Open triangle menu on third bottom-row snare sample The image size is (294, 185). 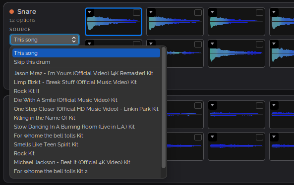[212, 44]
